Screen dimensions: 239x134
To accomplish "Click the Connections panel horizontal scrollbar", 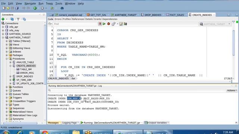I will pyautogui.click(x=20, y=123).
